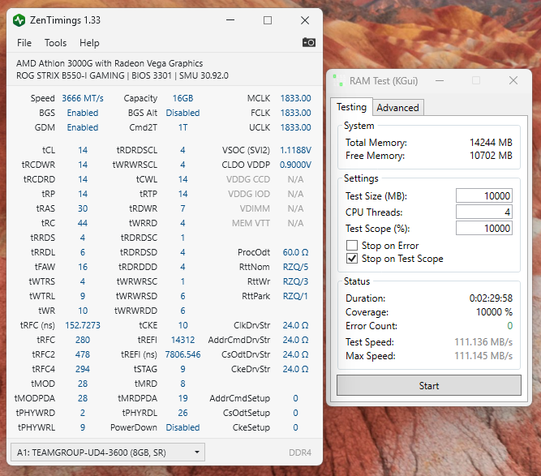Click the tRFC4 value 294

(83, 369)
